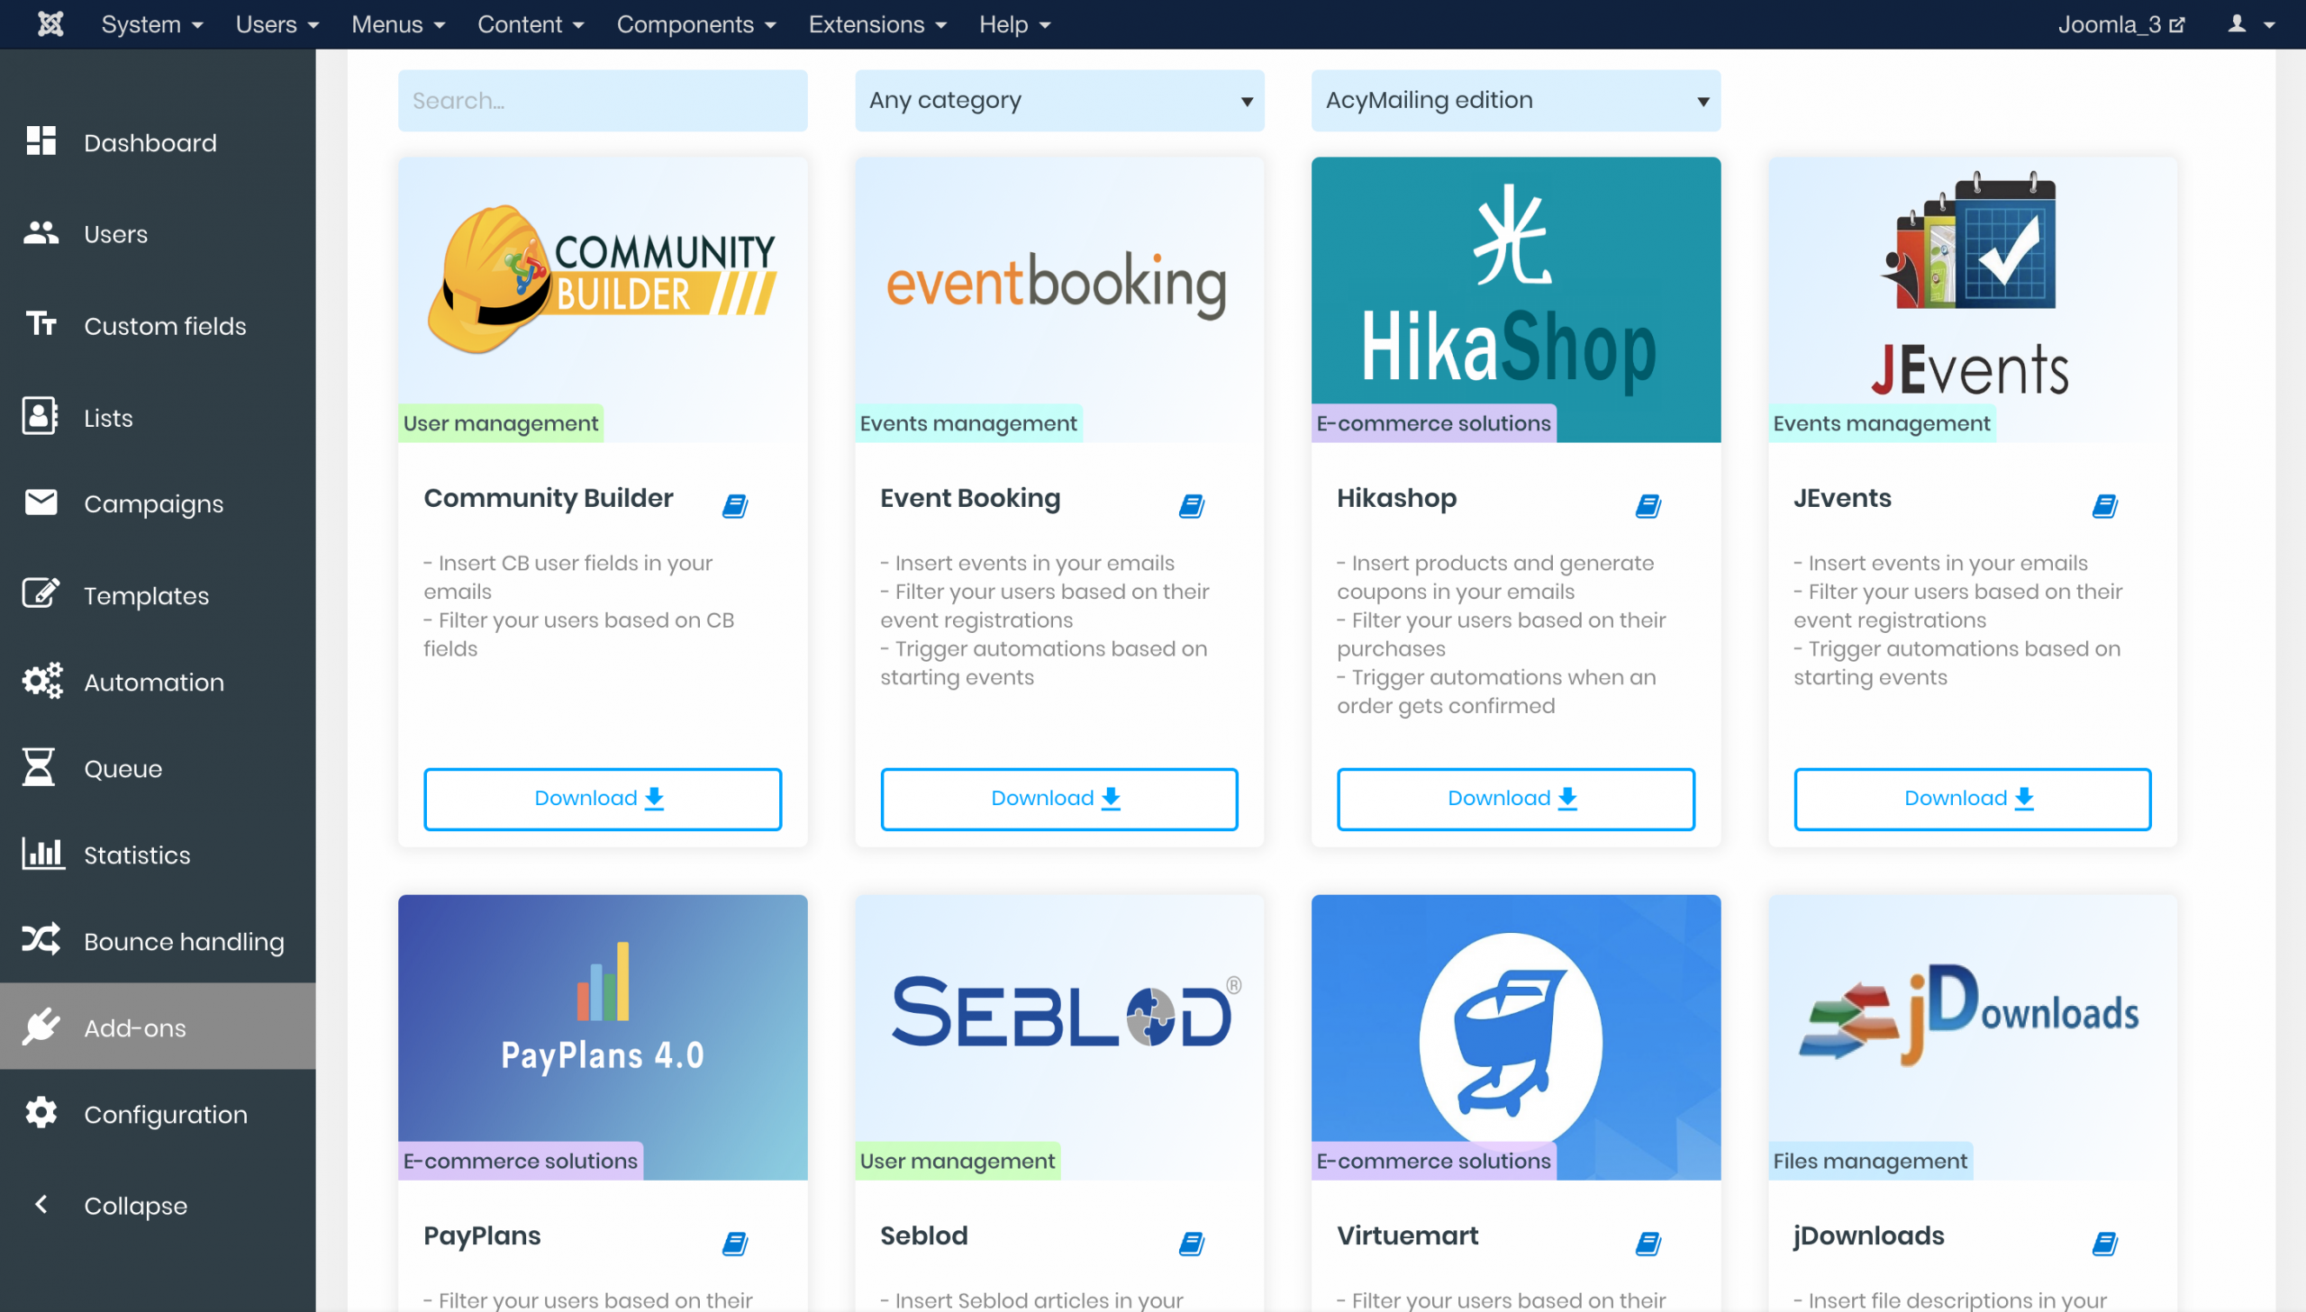
Task: Go to Dashboard in sidebar
Action: coord(150,142)
